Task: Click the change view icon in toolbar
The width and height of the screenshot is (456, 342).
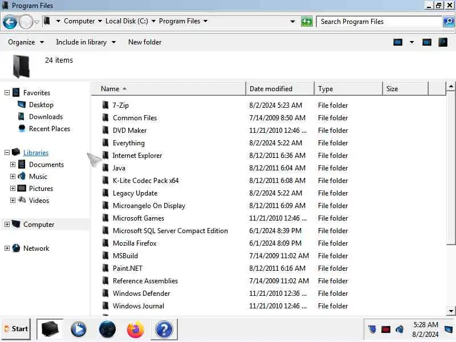Action: [x=398, y=42]
